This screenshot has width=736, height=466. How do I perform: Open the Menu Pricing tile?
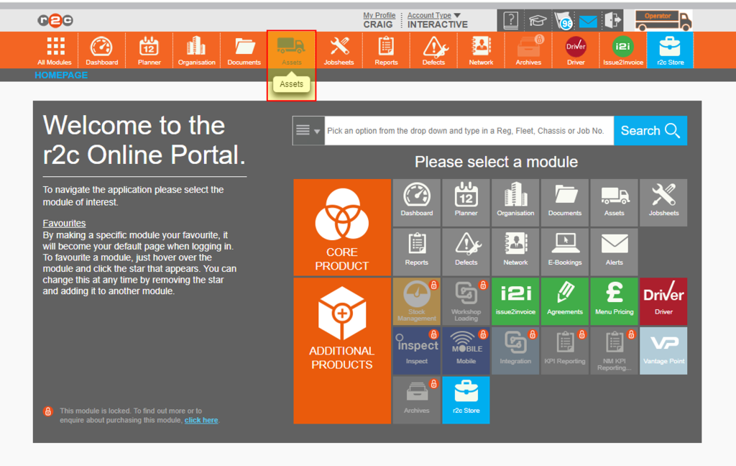(x=614, y=301)
